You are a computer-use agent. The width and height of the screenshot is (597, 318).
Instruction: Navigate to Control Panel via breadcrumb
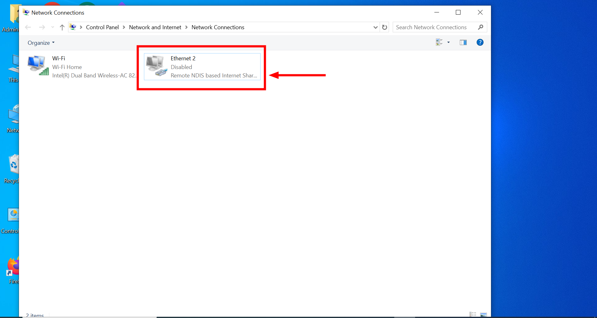pos(102,27)
